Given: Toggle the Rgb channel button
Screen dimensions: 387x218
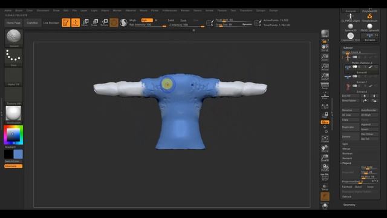Looking at the screenshot, I should point(147,20).
